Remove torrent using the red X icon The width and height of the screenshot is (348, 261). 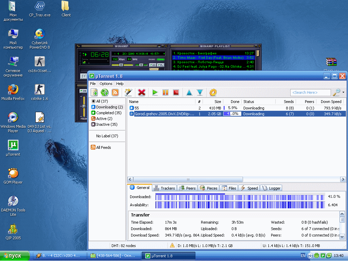(142, 92)
